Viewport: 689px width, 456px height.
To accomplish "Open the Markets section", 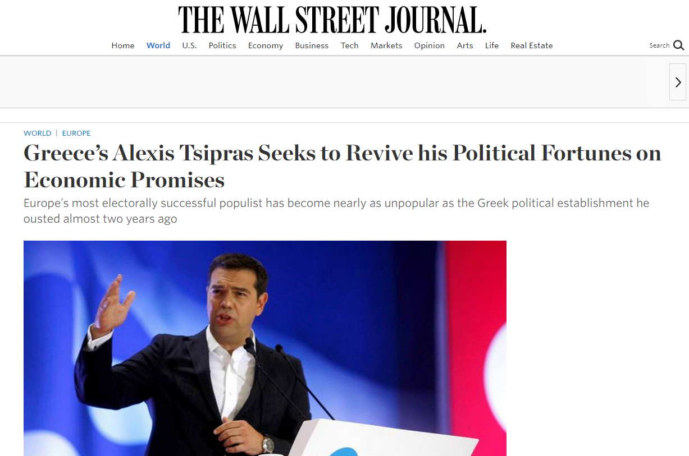I will click(386, 45).
